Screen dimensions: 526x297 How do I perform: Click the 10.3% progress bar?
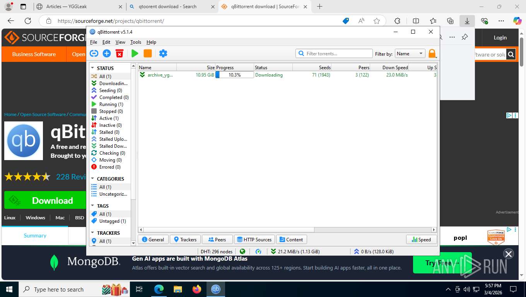tap(234, 75)
